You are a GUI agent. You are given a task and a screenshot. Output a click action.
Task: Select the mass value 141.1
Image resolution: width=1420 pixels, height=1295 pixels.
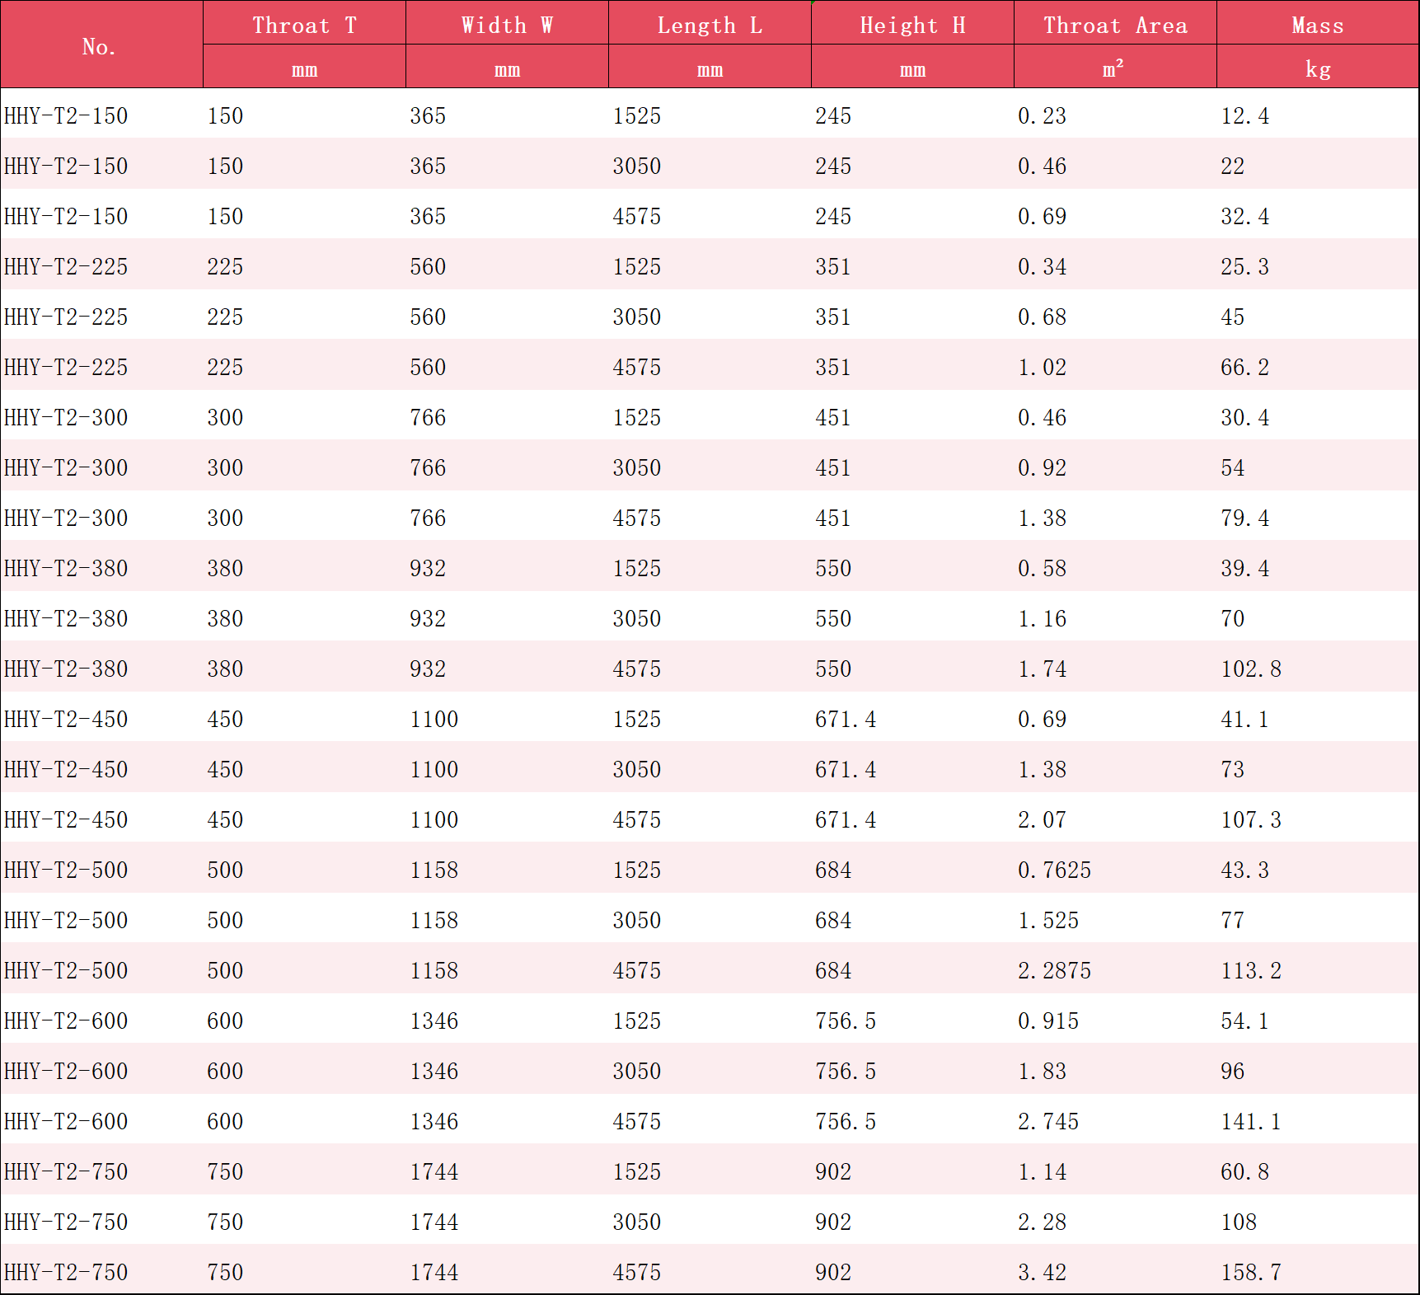[1250, 1122]
